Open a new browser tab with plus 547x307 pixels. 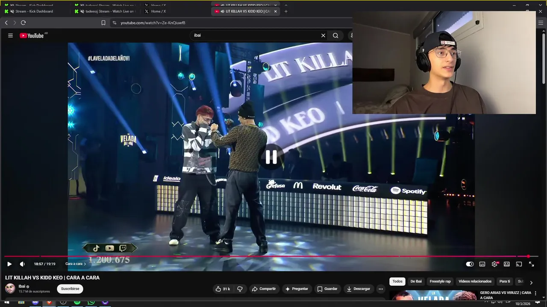(x=286, y=12)
